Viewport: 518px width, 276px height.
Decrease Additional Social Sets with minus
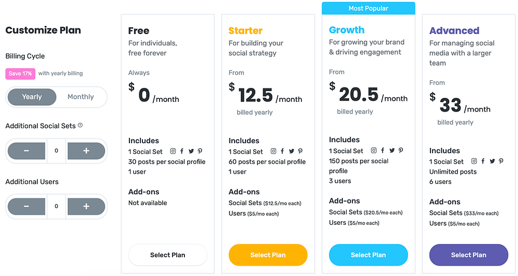tap(26, 151)
